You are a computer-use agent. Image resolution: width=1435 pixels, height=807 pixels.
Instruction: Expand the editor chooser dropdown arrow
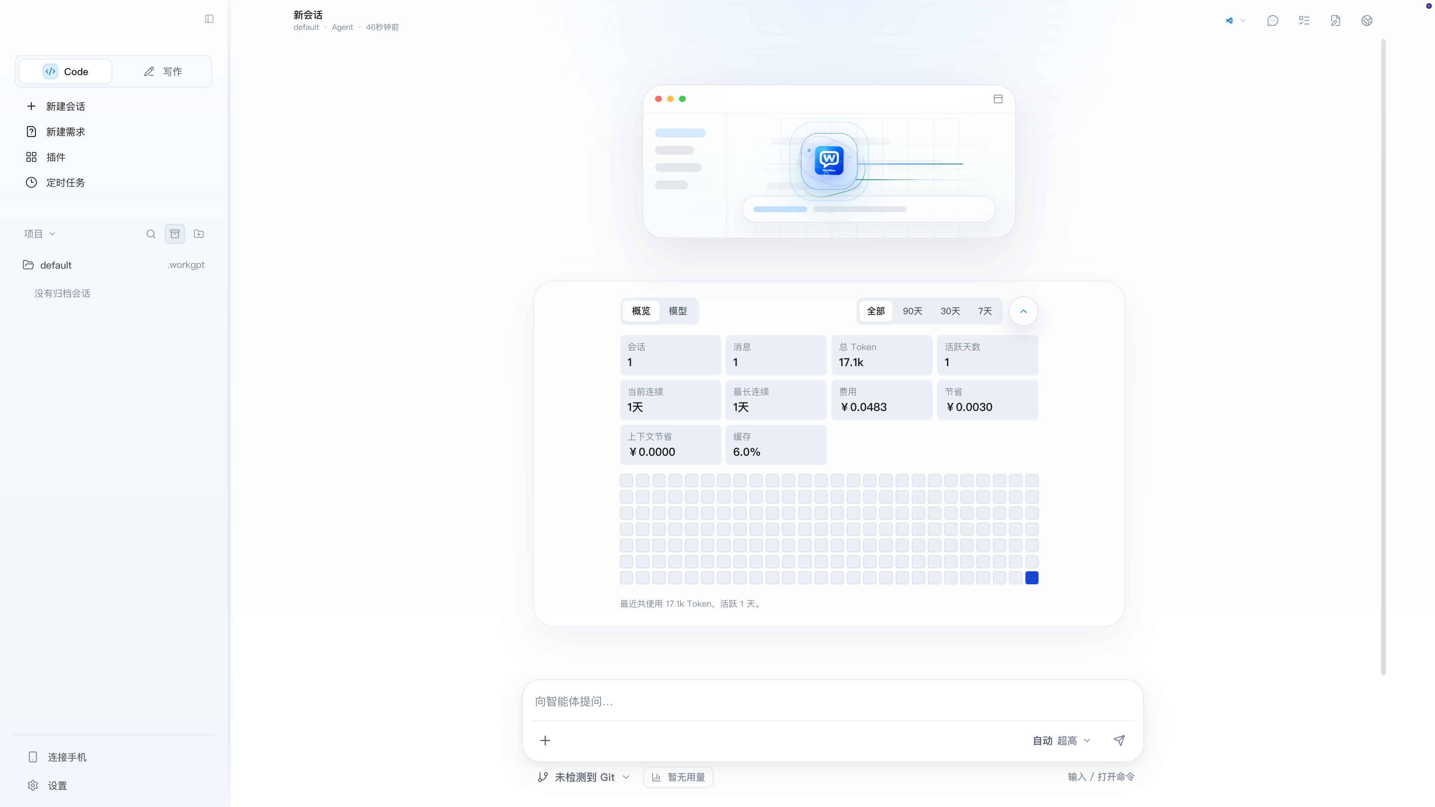1243,21
